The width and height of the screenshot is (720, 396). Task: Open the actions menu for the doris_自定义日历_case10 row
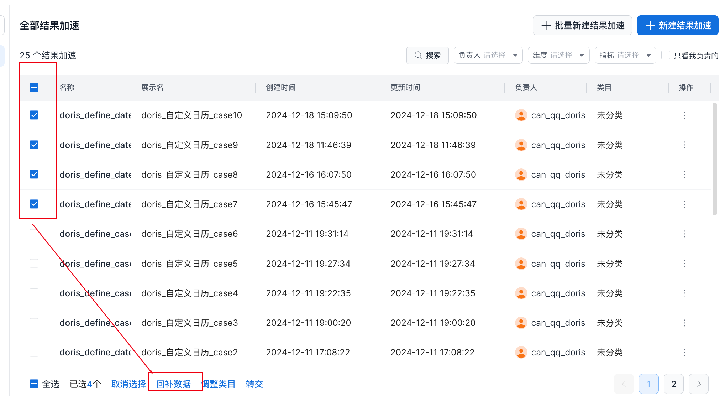[x=684, y=115]
